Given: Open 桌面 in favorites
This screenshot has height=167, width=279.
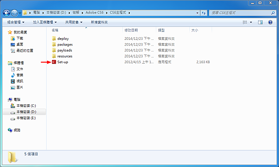Looking at the screenshot, I should pyautogui.click(x=20, y=44).
